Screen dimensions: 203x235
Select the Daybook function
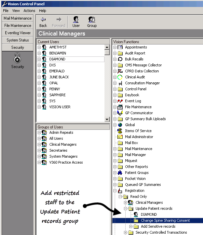coord(132,95)
